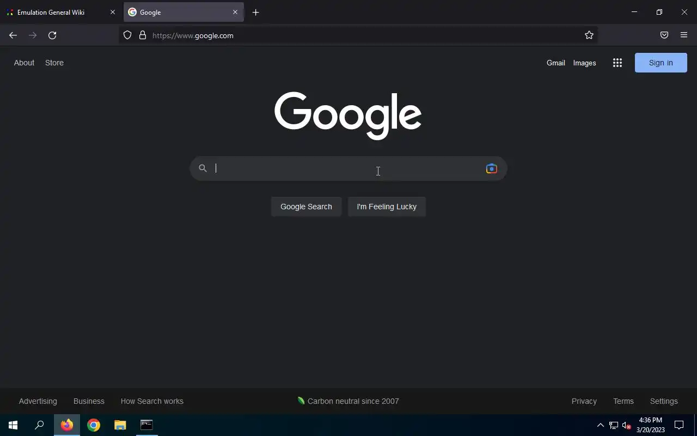Click I'm Feeling Lucky button
This screenshot has height=436, width=697.
(x=387, y=207)
